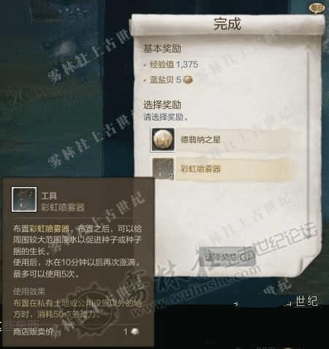329x349 pixels.
Task: Confirm with the 选择奖励(G) button
Action: coord(227,257)
